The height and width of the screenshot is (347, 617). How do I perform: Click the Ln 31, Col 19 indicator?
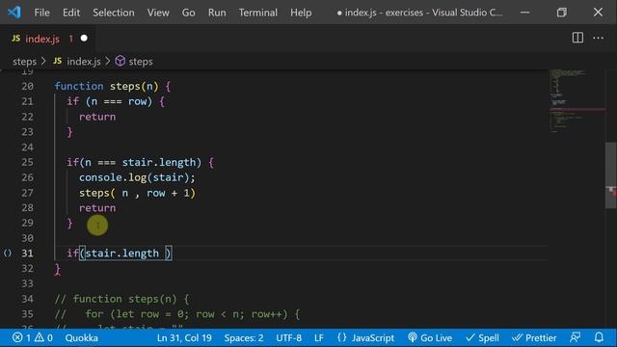point(184,338)
